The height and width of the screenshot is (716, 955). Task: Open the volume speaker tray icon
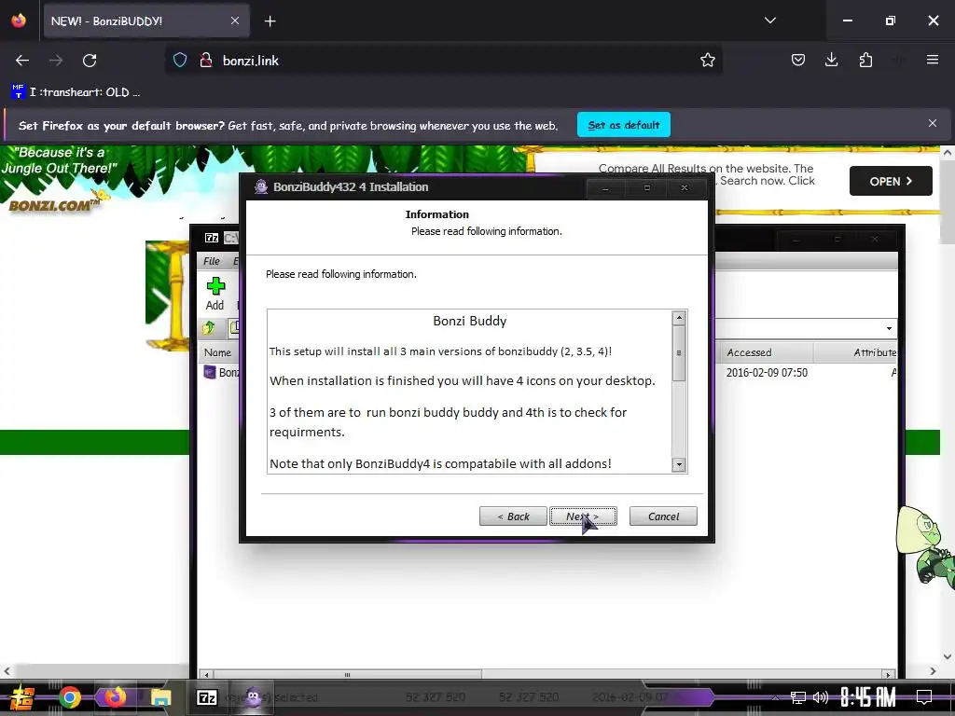click(820, 697)
